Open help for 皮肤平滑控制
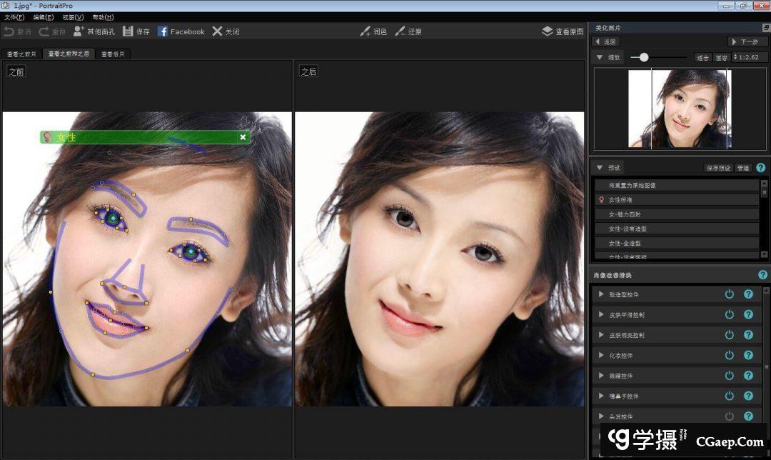The image size is (771, 460). 748,314
